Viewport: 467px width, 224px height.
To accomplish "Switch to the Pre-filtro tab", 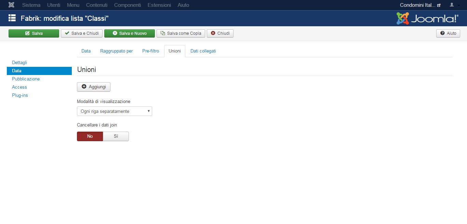I will pos(151,51).
